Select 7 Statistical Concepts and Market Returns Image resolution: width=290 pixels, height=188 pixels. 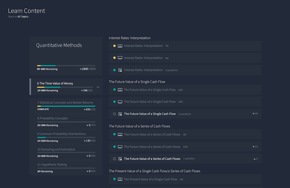tap(65, 103)
